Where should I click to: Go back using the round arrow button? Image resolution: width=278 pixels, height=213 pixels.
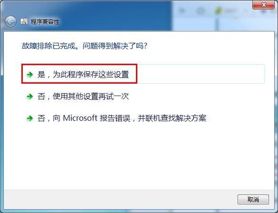tap(10, 22)
